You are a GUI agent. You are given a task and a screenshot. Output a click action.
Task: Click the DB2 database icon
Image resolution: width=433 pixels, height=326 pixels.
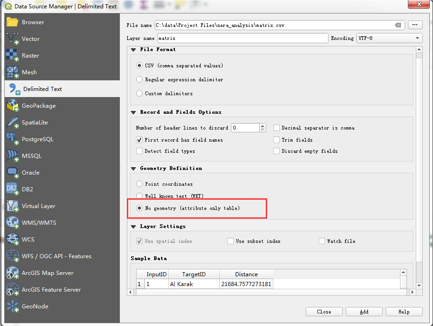tap(12, 189)
